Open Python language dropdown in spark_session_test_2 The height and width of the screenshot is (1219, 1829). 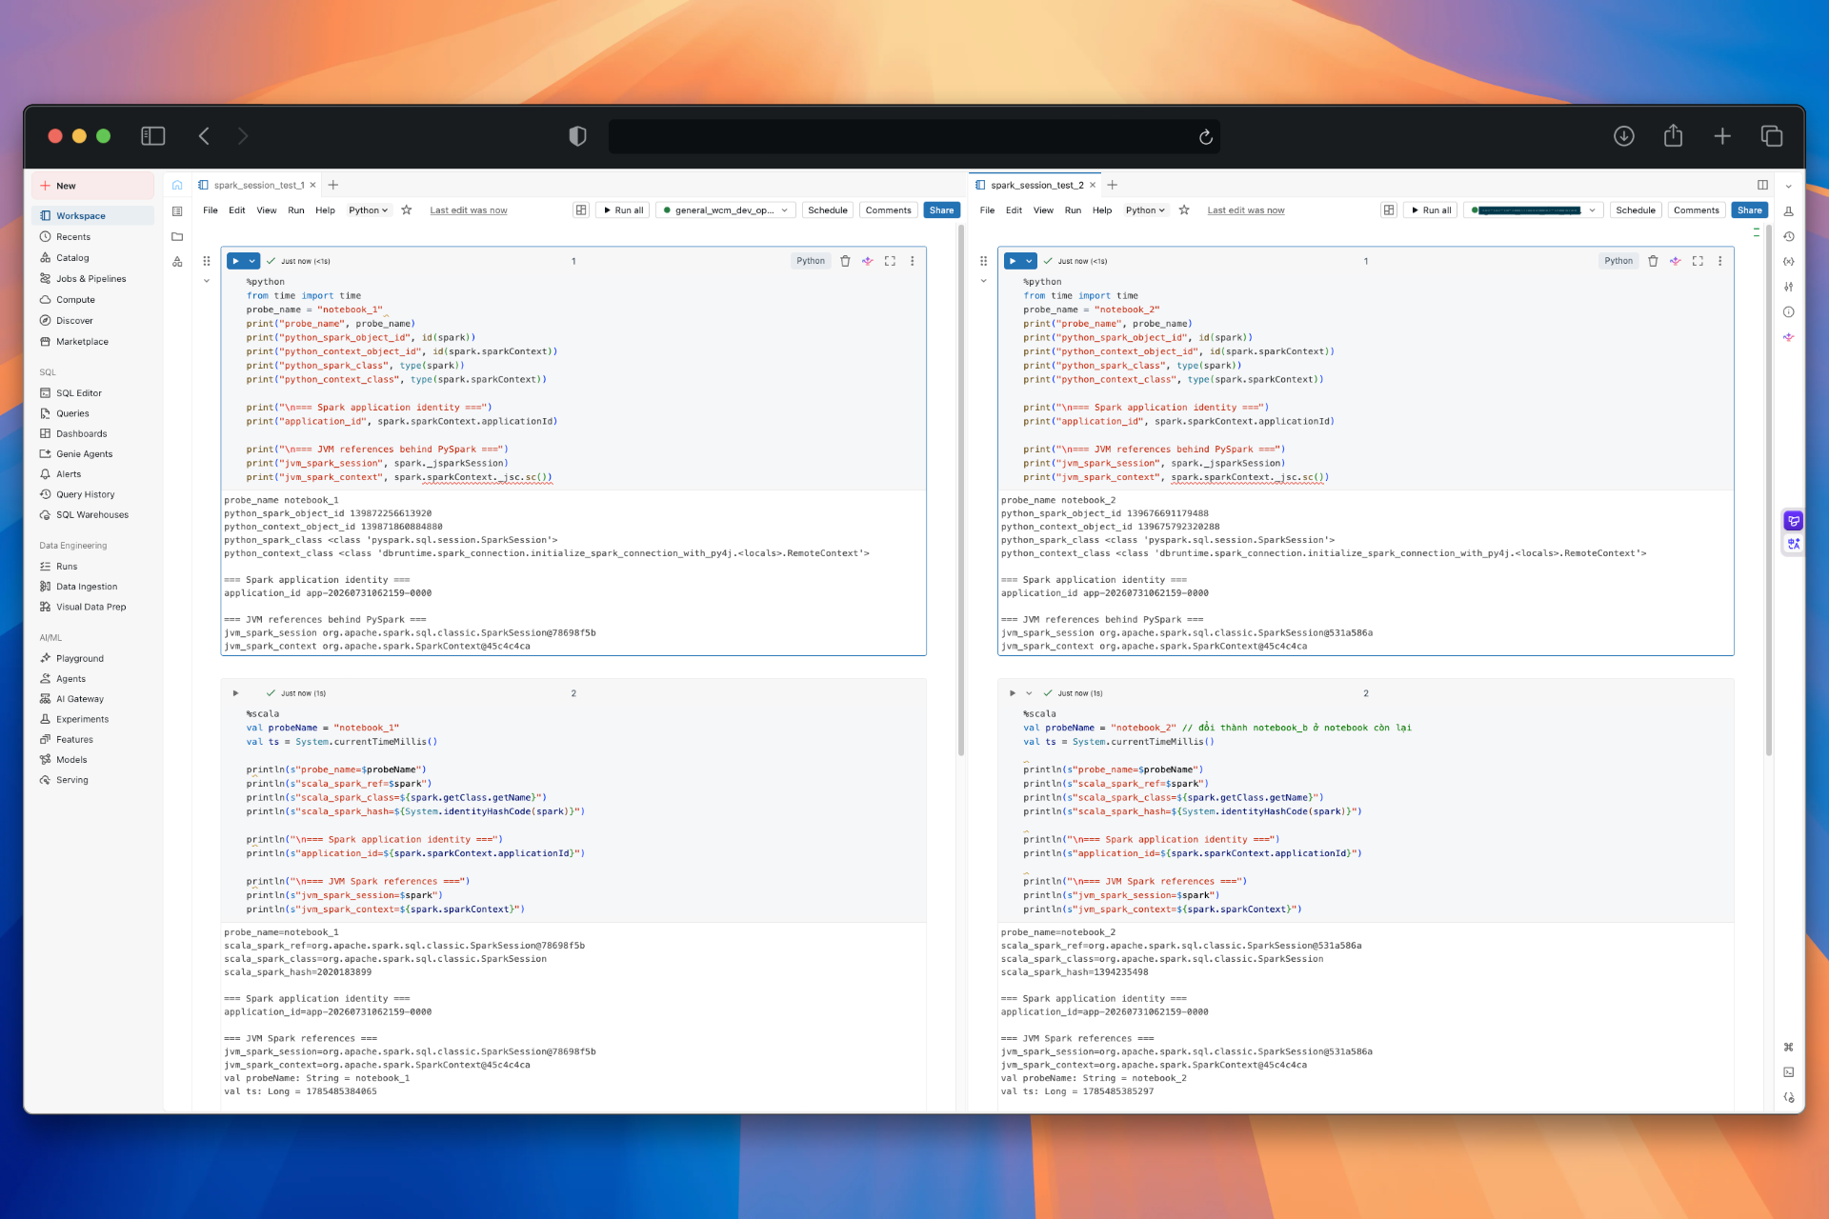1145,210
